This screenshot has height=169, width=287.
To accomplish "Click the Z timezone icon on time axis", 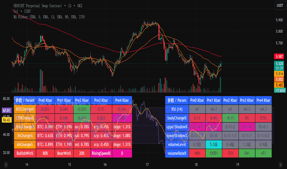I will point(6,165).
